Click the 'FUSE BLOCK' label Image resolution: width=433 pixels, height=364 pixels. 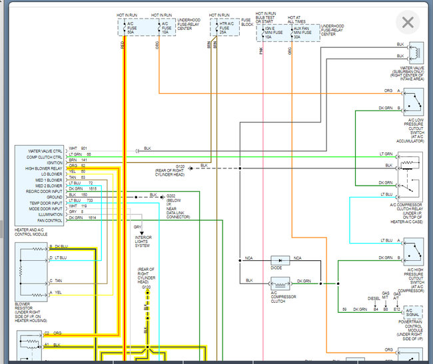[247, 22]
